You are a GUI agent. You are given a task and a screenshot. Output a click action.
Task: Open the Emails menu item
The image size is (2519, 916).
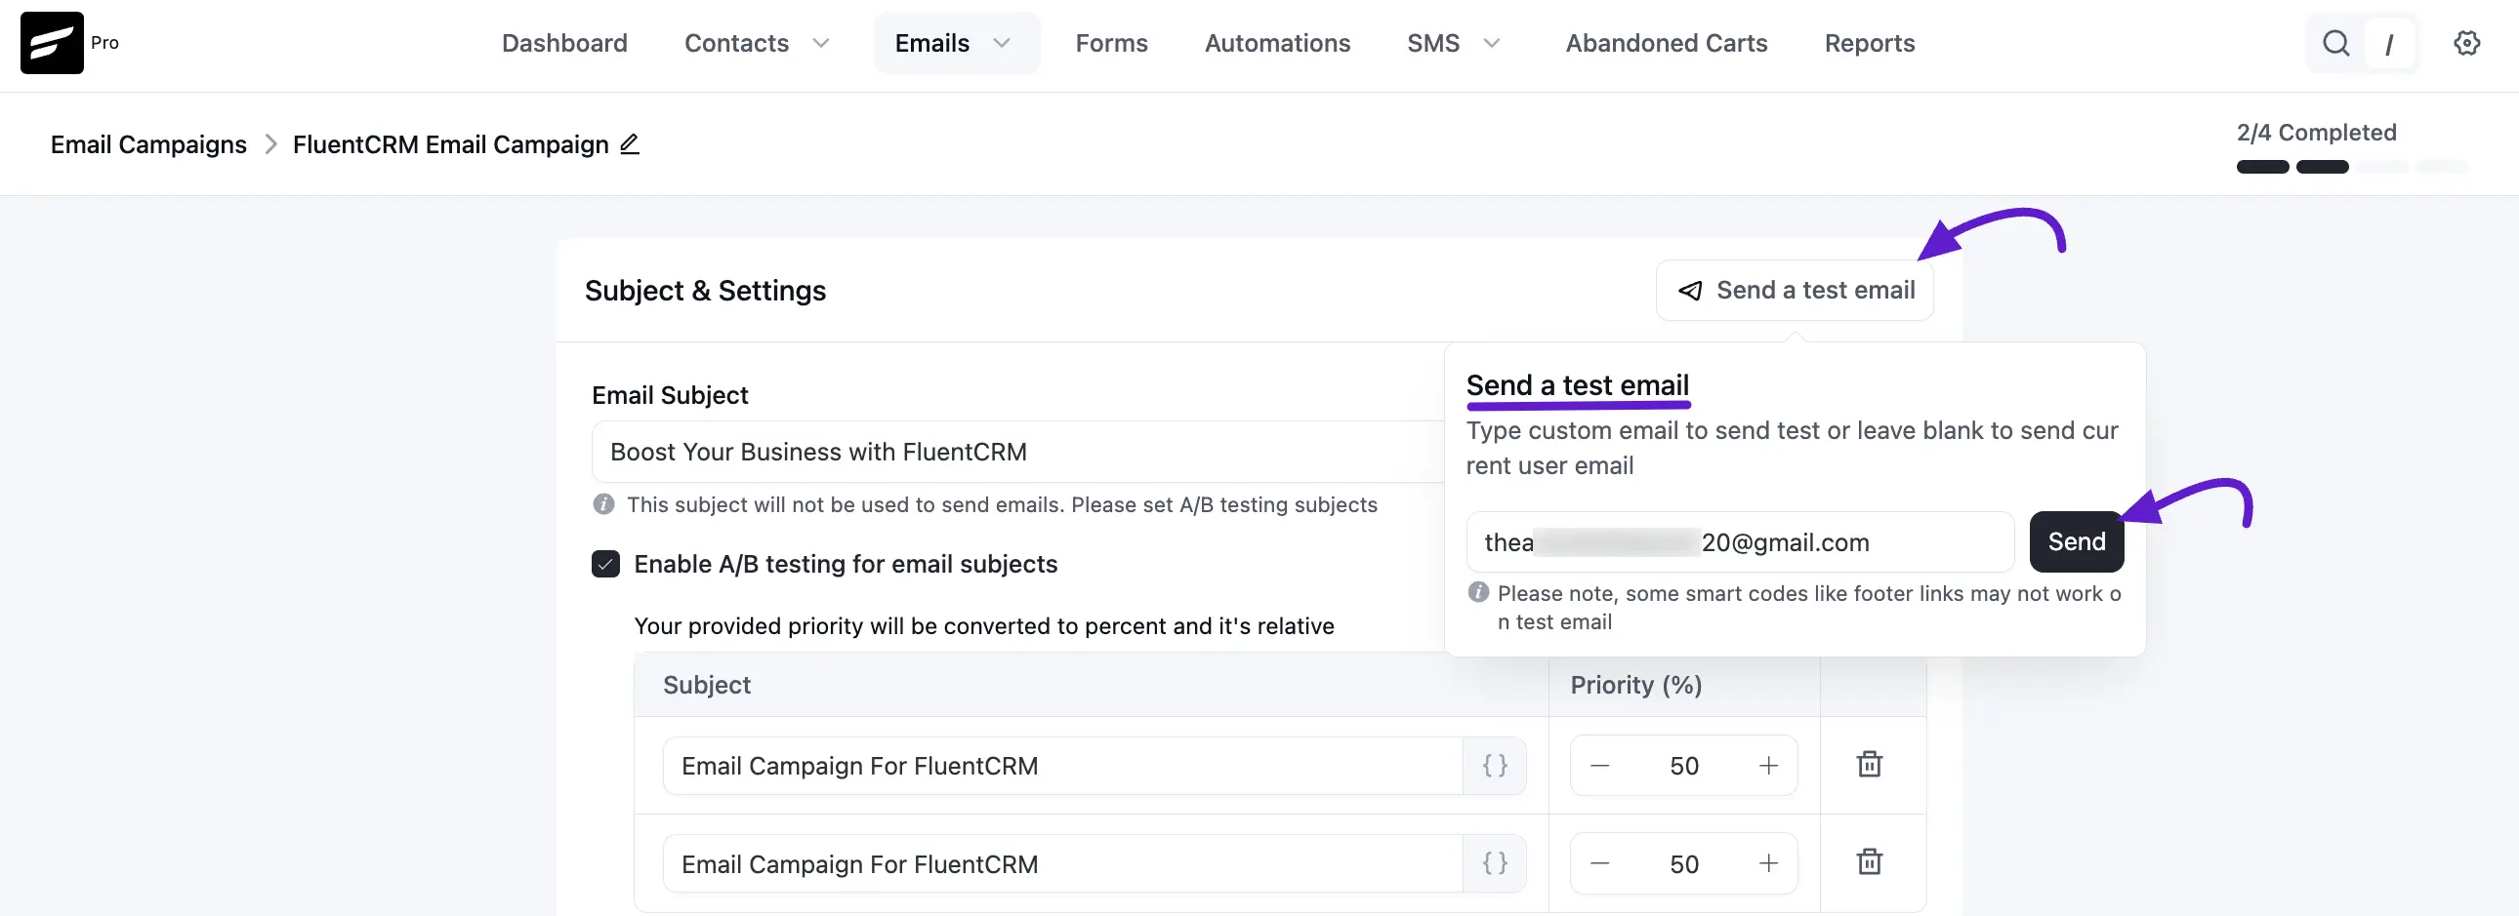point(931,43)
